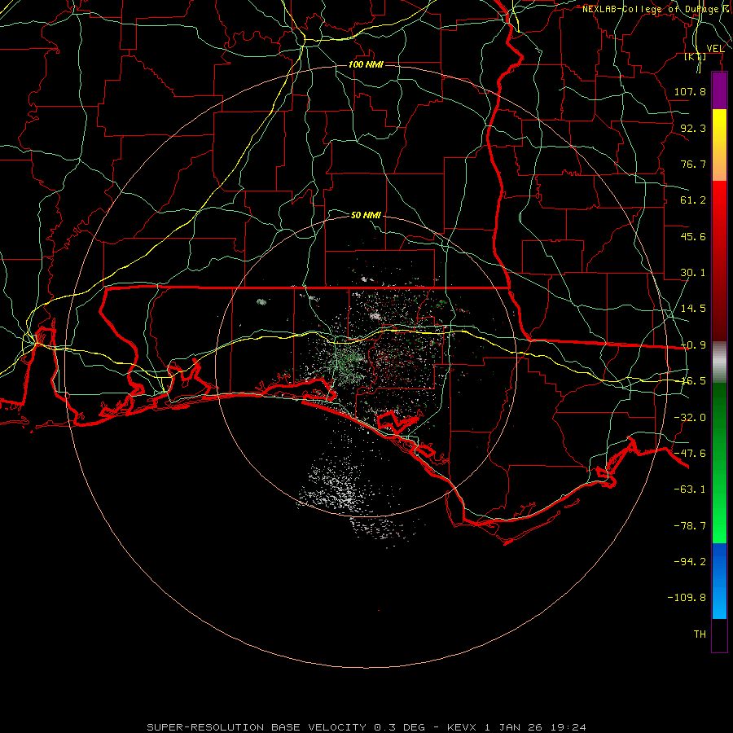
Task: Click the -47.6 legend value
Action: pyautogui.click(x=690, y=454)
